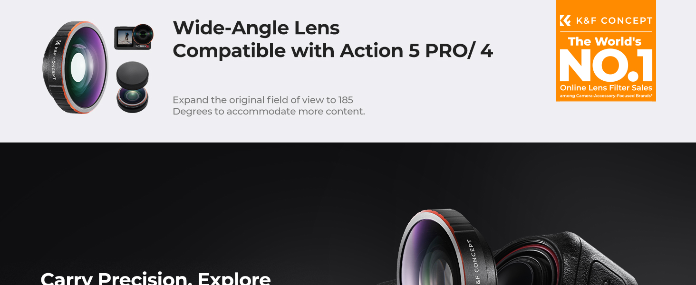This screenshot has height=285, width=696.
Task: Click 'Degrees to accommodate more content' line
Action: pos(269,112)
